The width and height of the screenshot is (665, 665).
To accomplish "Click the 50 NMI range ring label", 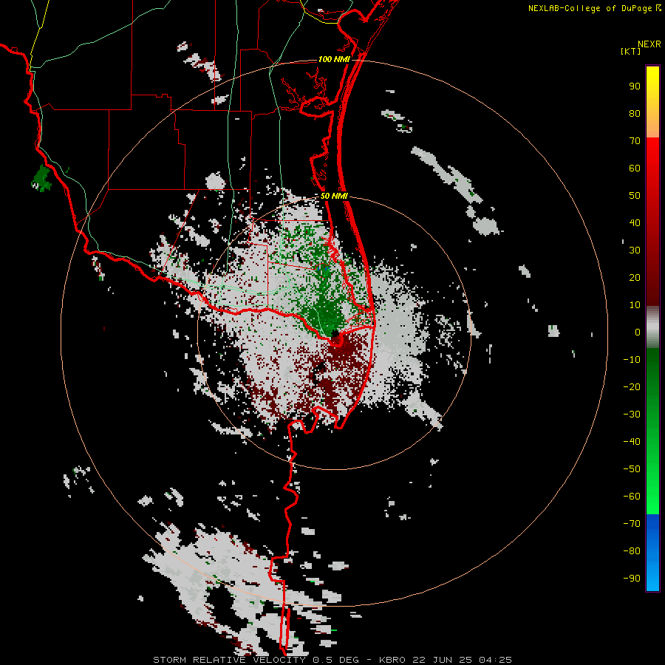I will point(334,196).
